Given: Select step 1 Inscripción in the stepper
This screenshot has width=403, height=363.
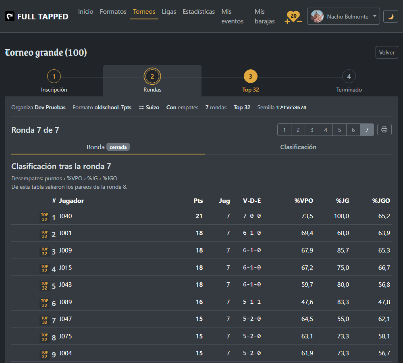Looking at the screenshot, I should coord(54,81).
